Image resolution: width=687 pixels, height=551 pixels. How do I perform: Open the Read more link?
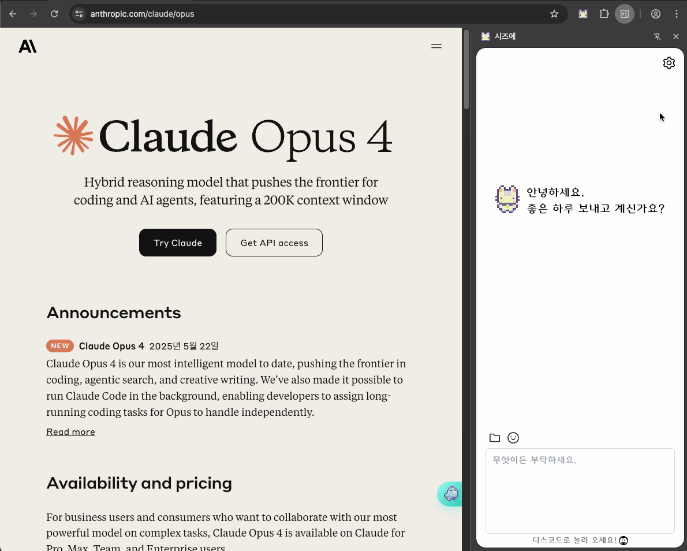pyautogui.click(x=70, y=432)
